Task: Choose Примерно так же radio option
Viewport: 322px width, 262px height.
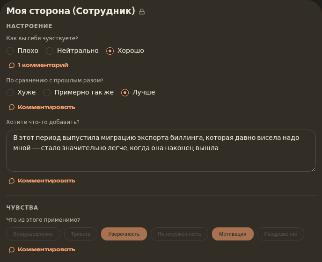Action: point(47,93)
